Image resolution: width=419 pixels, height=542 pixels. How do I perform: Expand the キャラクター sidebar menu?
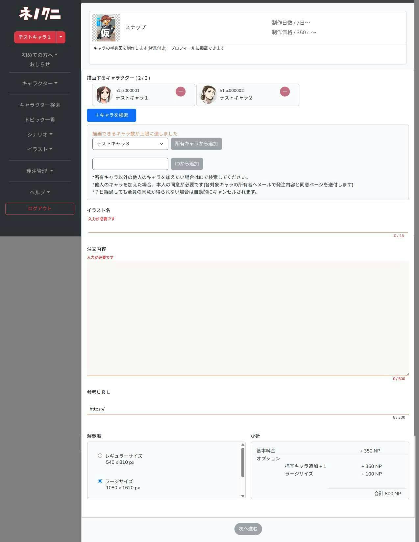click(x=39, y=84)
